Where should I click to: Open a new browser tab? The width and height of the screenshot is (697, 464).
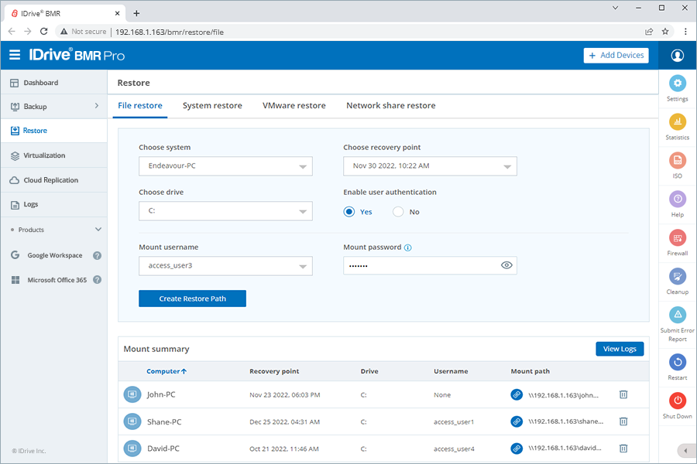pyautogui.click(x=136, y=13)
